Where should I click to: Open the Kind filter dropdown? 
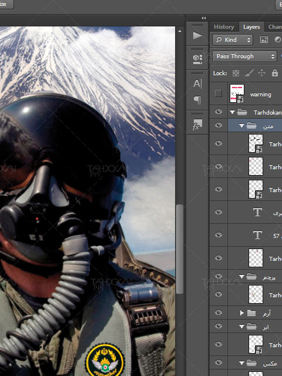tap(233, 40)
